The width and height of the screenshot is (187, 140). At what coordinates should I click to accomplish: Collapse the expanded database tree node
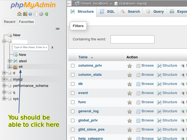4,41
